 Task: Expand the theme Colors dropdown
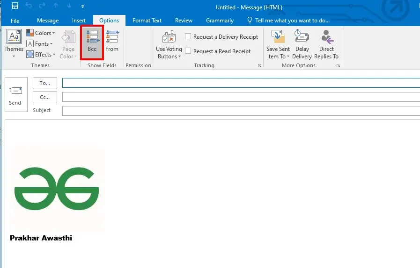(x=41, y=33)
